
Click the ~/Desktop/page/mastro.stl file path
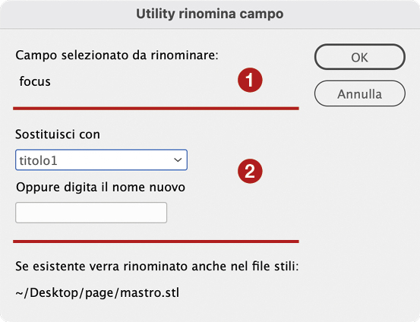point(97,293)
